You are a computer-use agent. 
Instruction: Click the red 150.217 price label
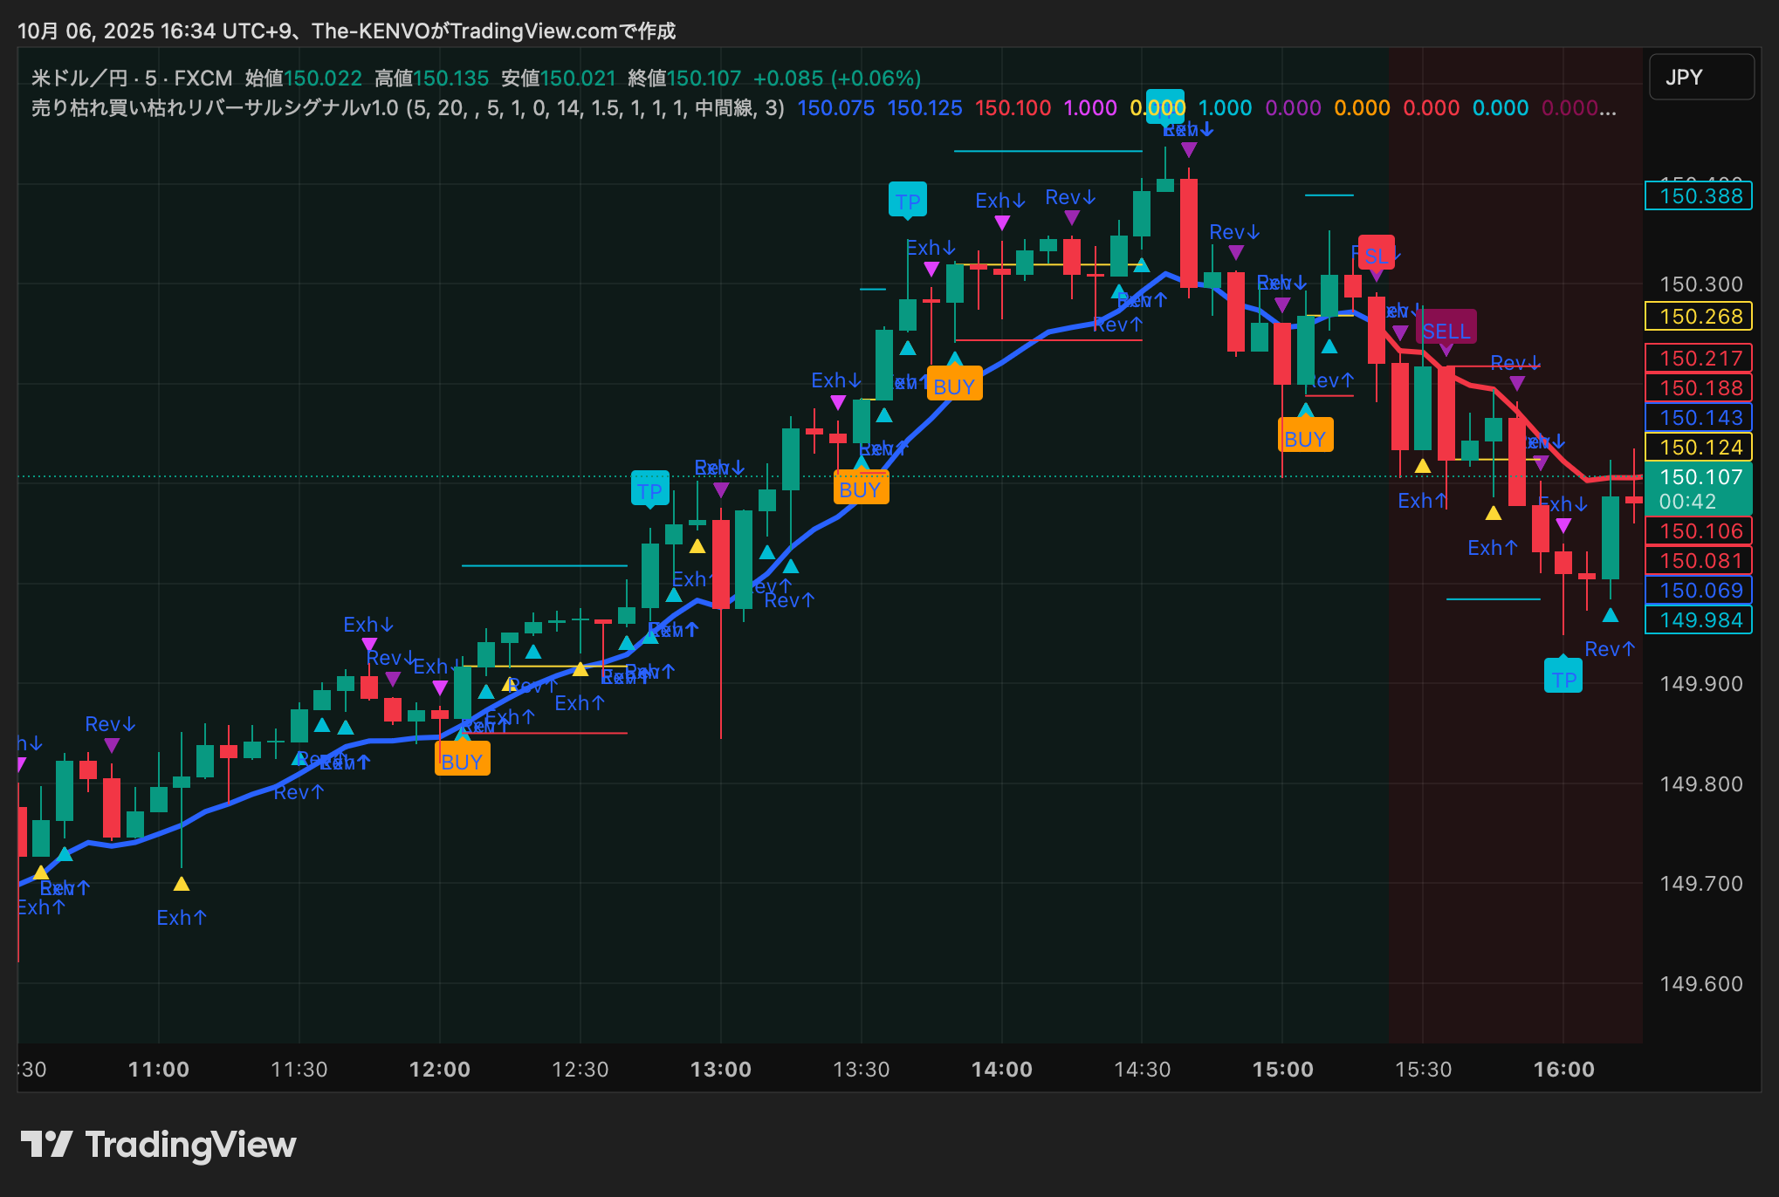[1699, 358]
